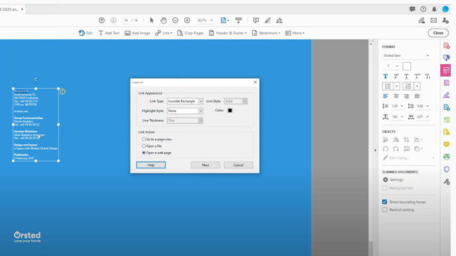Apply superscript text style

point(417,76)
